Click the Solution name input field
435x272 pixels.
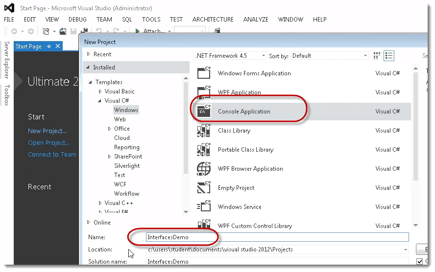pos(277,261)
